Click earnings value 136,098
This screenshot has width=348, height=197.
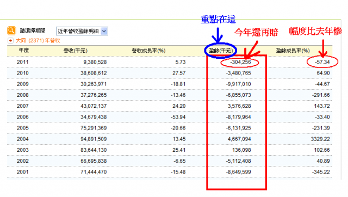[x=241, y=150]
